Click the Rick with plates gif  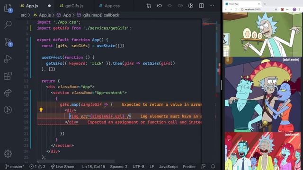pos(263,34)
